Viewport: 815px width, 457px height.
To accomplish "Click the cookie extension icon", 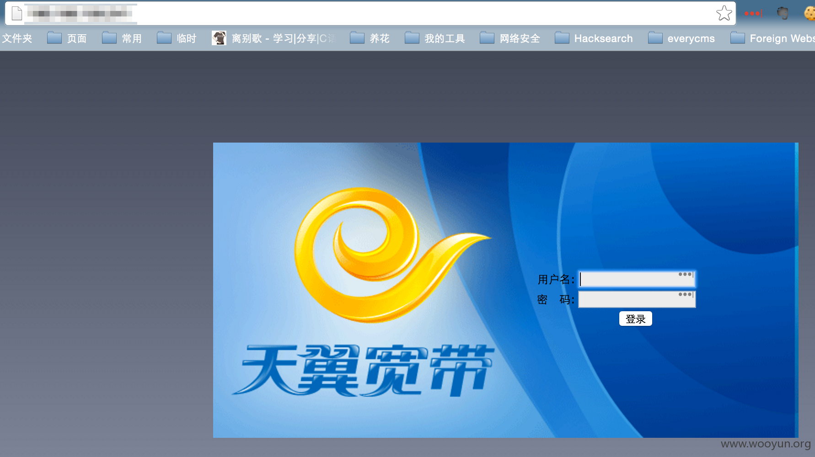I will click(x=810, y=13).
